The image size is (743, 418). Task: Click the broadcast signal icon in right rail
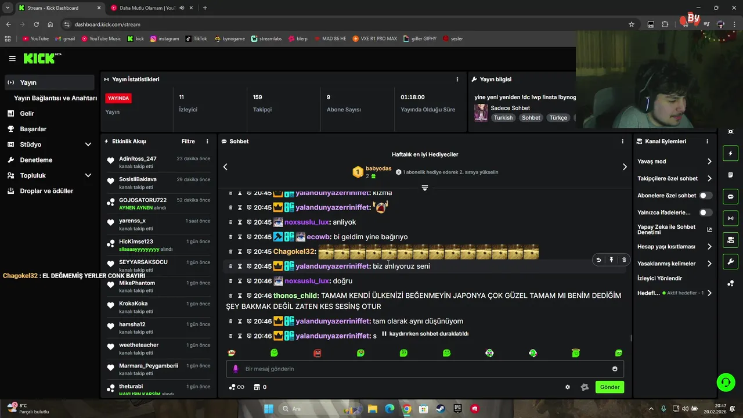click(x=730, y=218)
